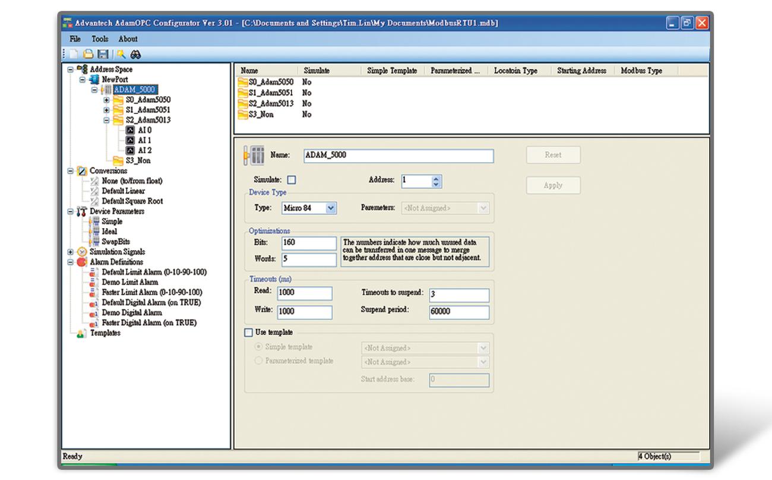The height and width of the screenshot is (480, 772).
Task: Click the AI 2 analog input icon
Action: click(131, 150)
